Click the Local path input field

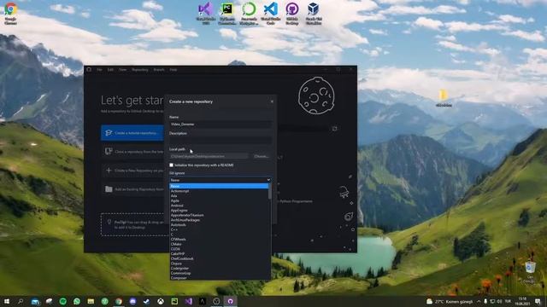coord(209,156)
